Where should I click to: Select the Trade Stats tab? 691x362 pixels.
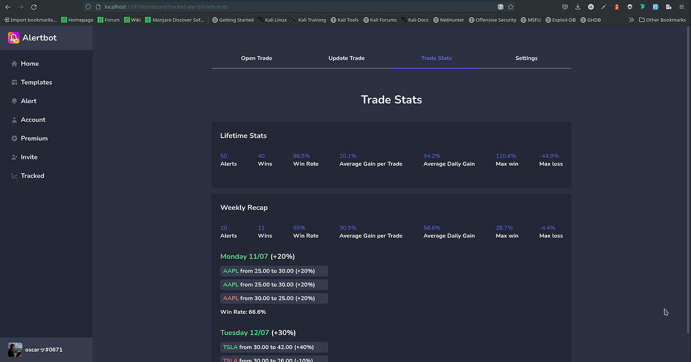tap(436, 58)
